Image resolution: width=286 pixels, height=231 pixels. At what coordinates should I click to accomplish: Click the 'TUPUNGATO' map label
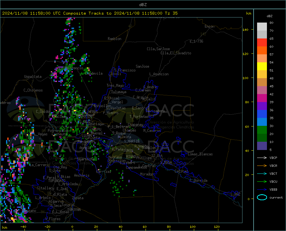(x=57, y=181)
